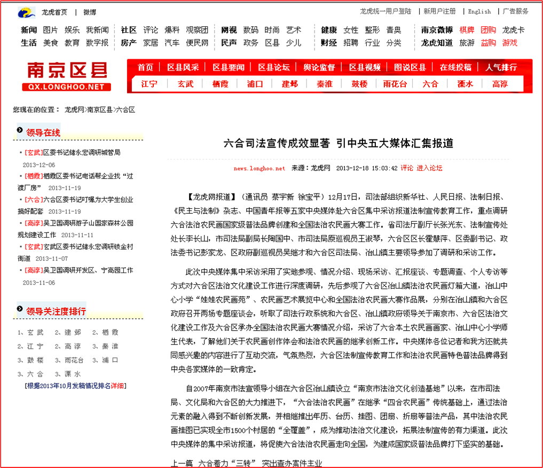Click the 领导关注度排行 section heading
The height and width of the screenshot is (468, 543).
[x=56, y=311]
